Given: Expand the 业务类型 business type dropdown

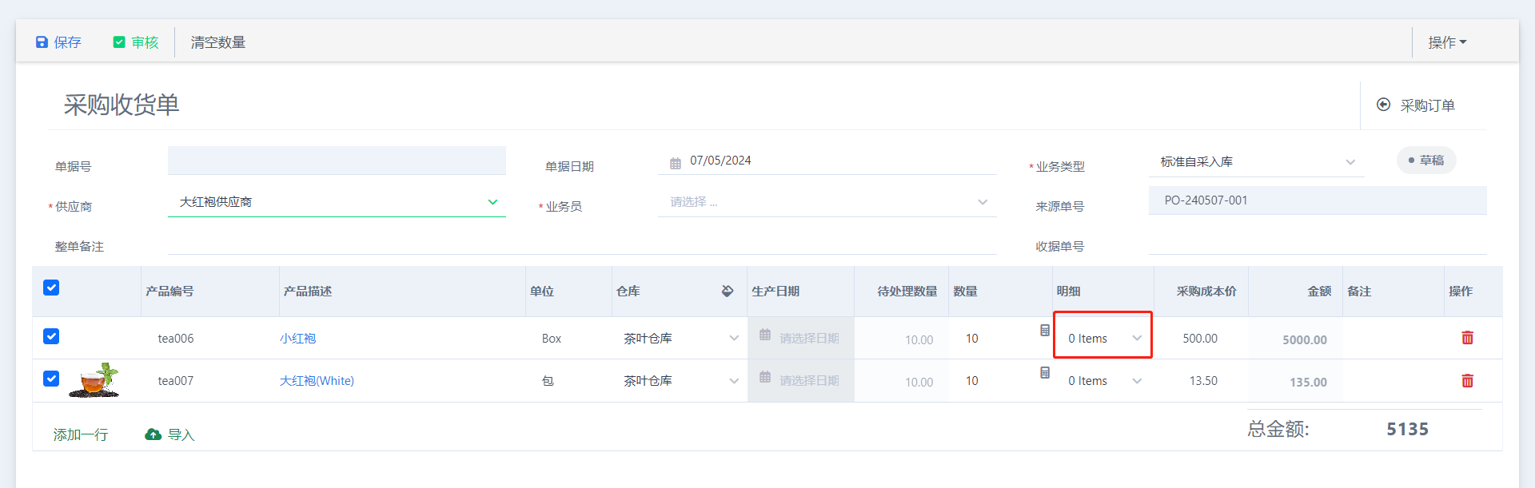Looking at the screenshot, I should point(1256,162).
